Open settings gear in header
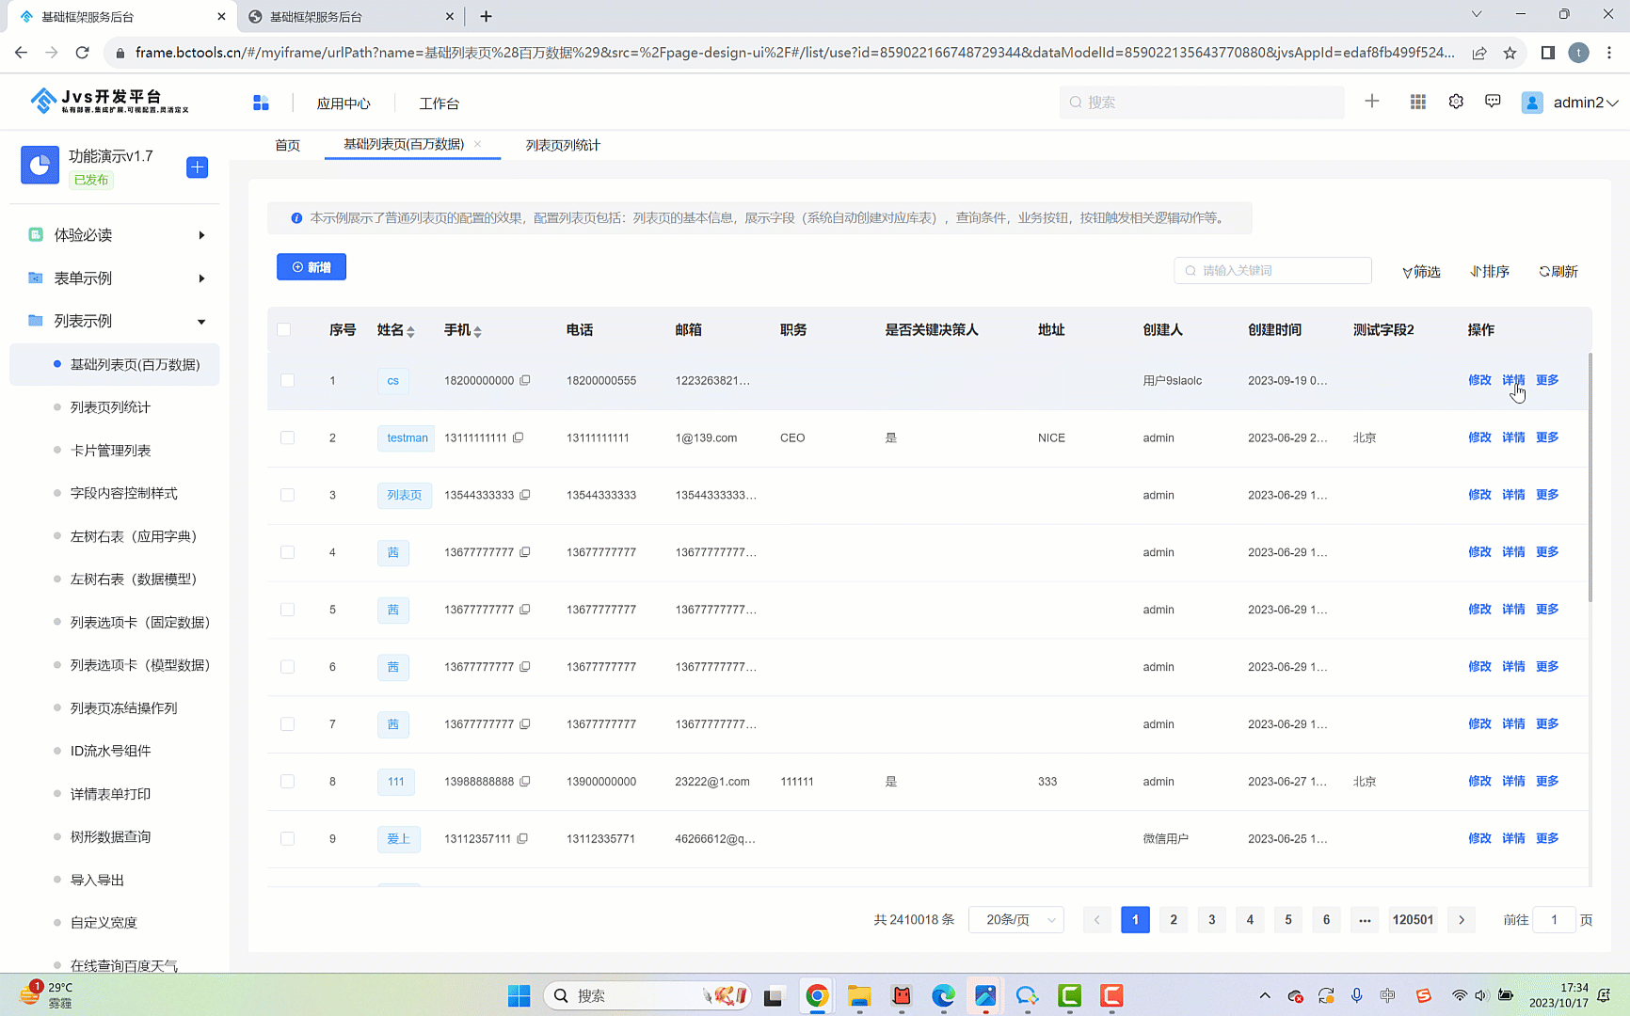The width and height of the screenshot is (1630, 1016). [1456, 102]
